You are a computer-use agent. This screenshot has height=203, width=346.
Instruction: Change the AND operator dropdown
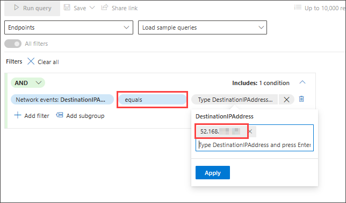pos(28,83)
